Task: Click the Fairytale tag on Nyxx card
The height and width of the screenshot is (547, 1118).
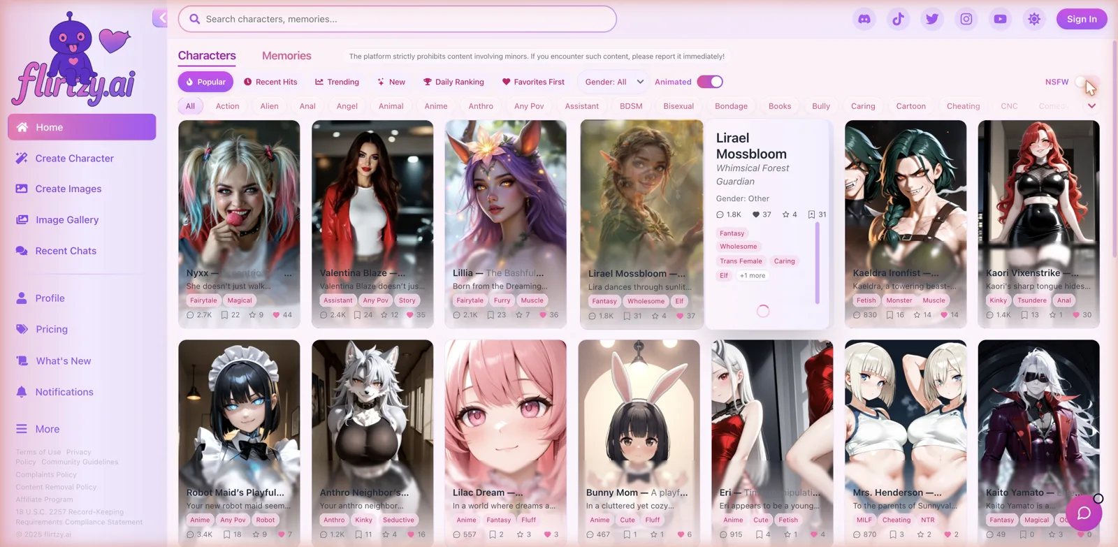Action: click(x=203, y=300)
